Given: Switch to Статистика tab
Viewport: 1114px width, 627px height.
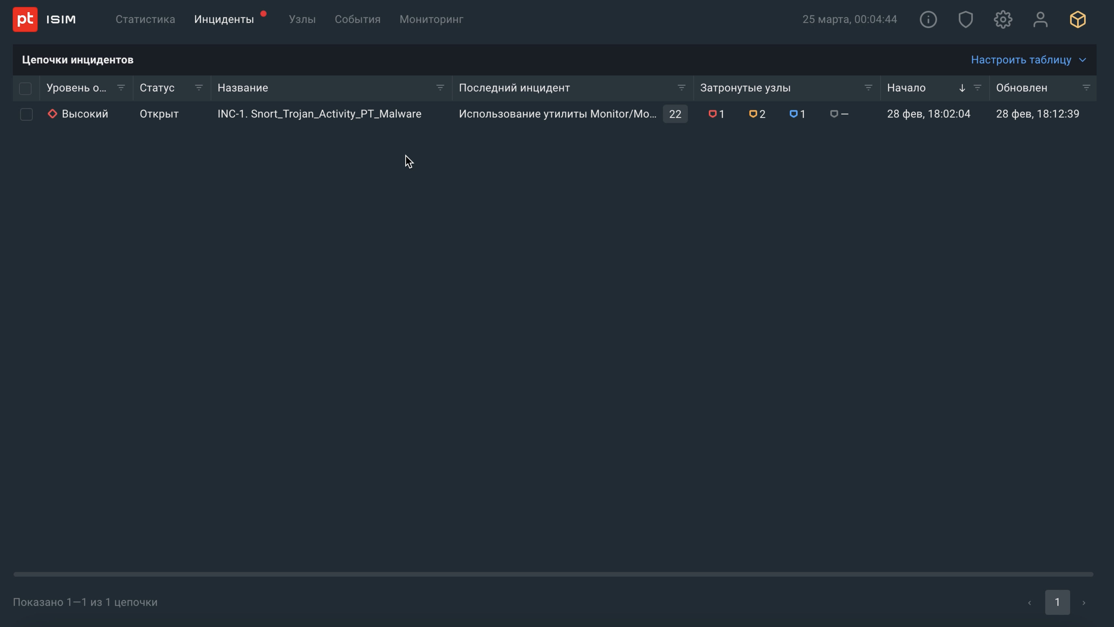Looking at the screenshot, I should [145, 19].
